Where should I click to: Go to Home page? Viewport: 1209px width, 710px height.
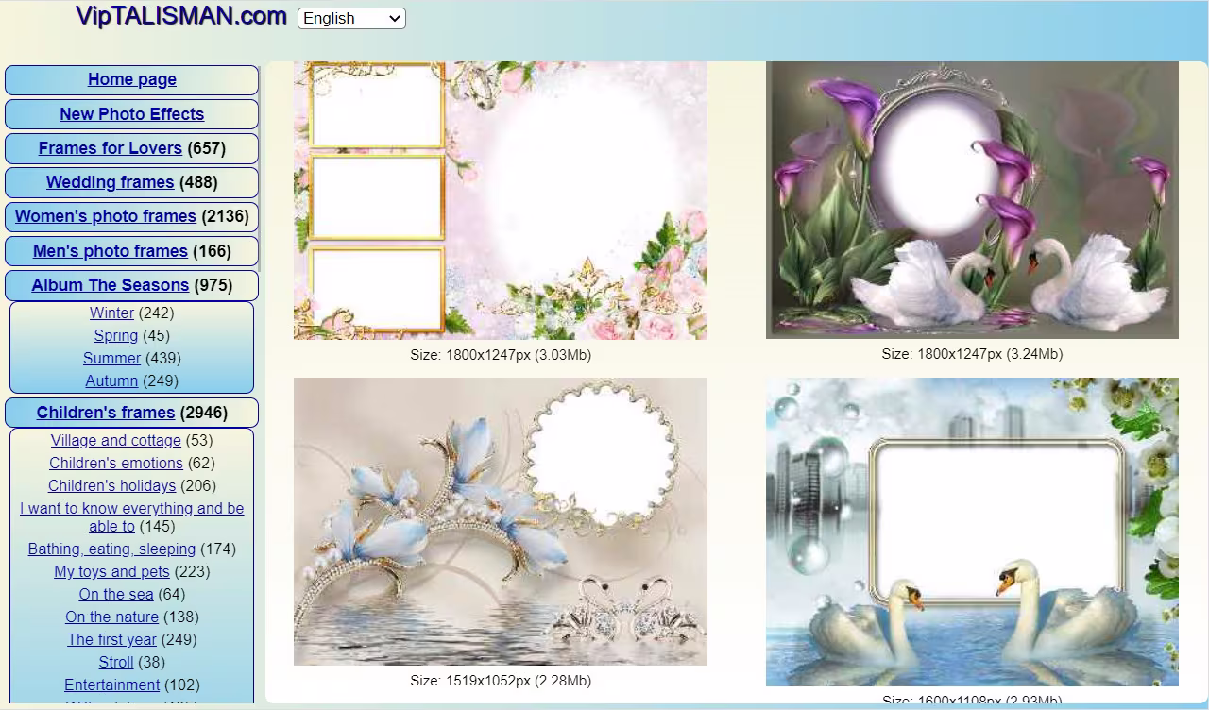(x=132, y=80)
